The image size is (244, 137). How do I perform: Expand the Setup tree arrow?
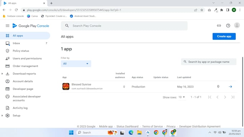click(x=2, y=116)
